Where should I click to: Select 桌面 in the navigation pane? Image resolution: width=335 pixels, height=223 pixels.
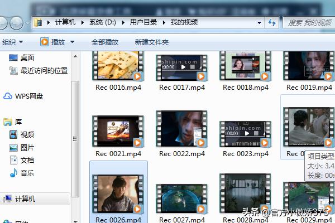tap(27, 57)
